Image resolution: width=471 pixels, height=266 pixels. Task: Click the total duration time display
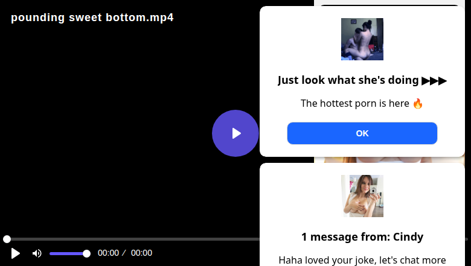pyautogui.click(x=141, y=253)
